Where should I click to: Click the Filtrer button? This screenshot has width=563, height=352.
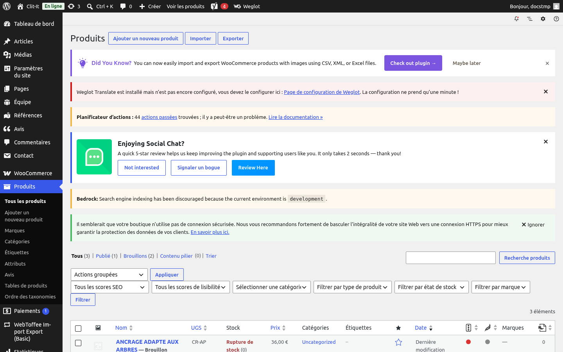83,300
